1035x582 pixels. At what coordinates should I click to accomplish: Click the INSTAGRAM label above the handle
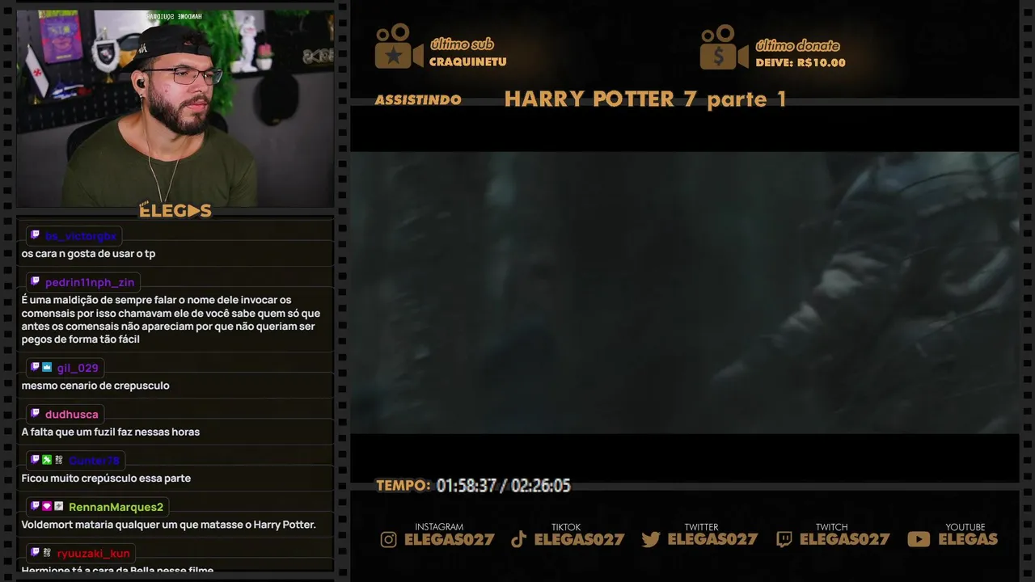(439, 527)
